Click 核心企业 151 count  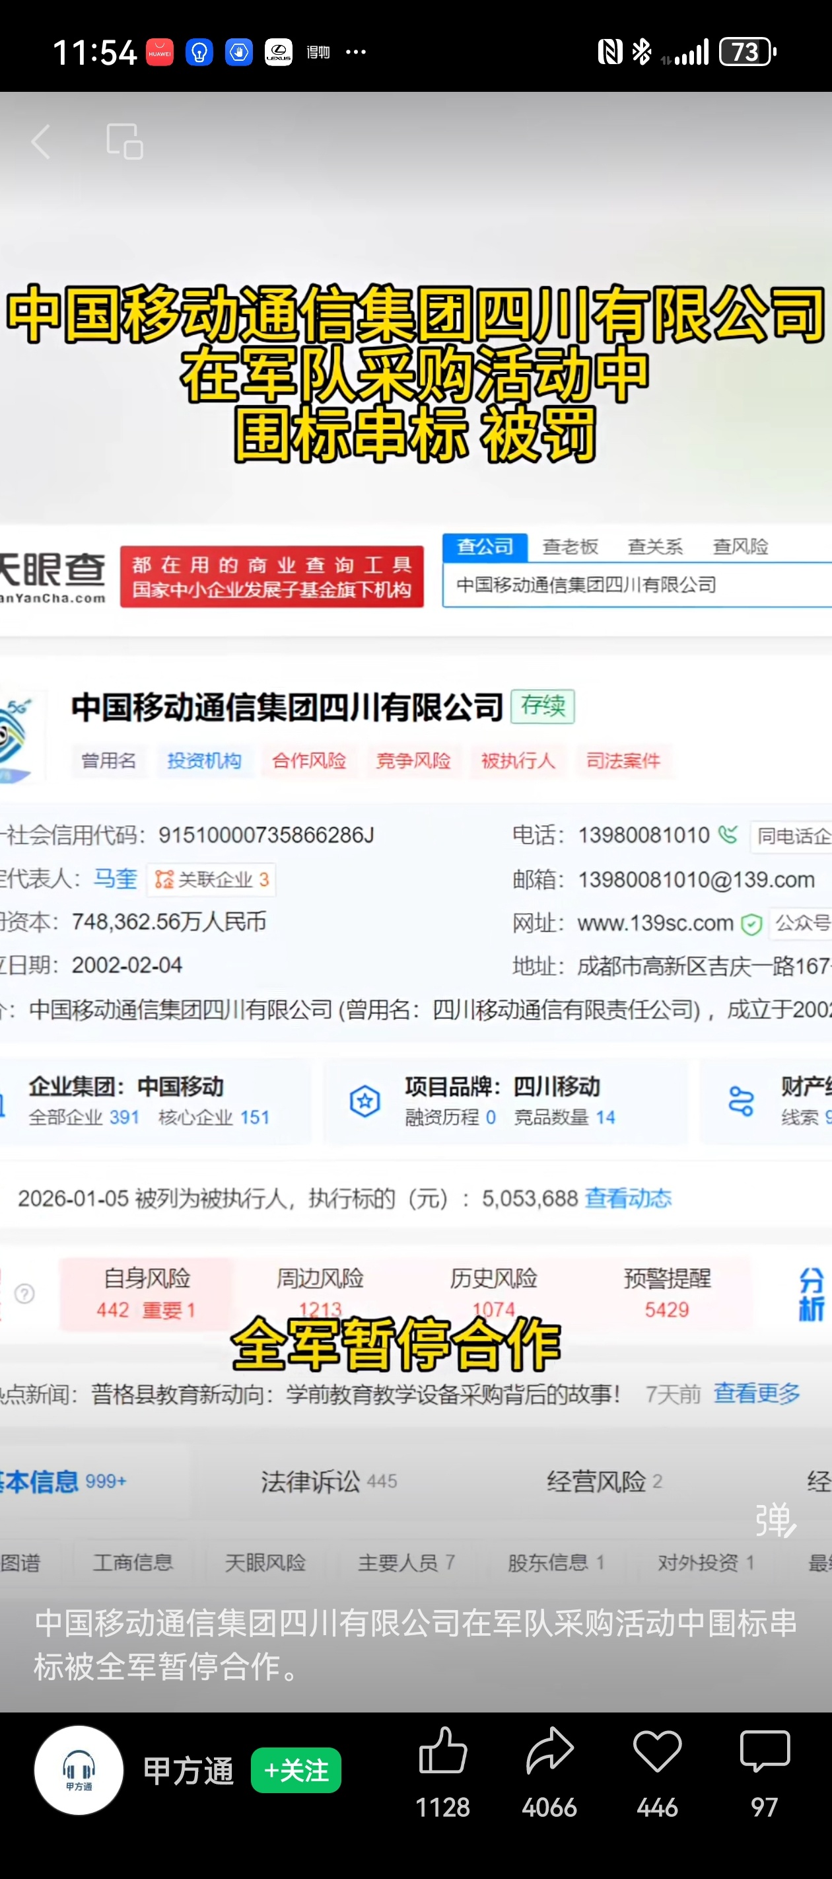(x=215, y=1117)
